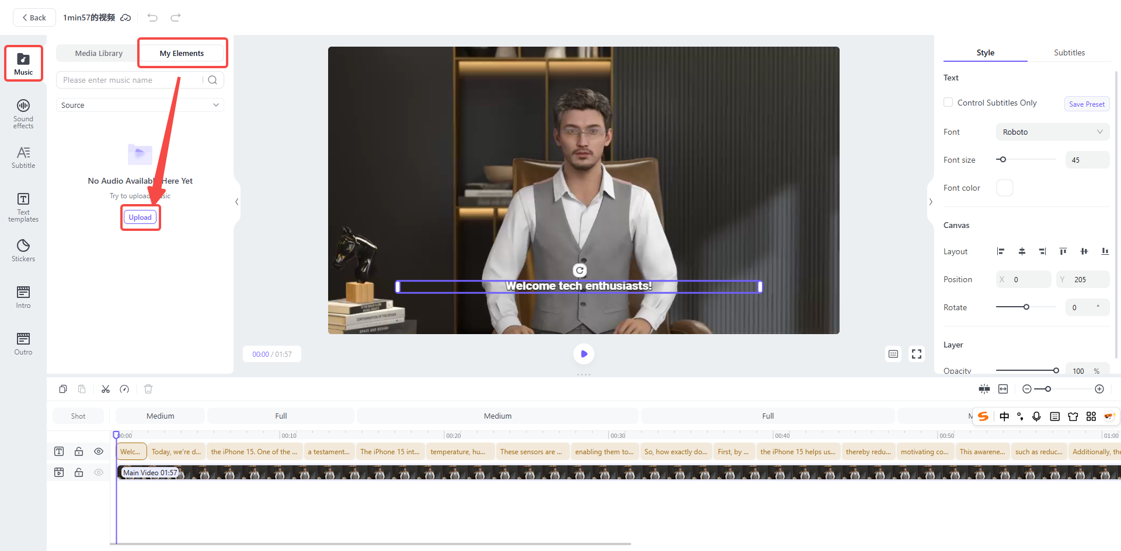Viewport: 1121px width, 551px height.
Task: Align bottom layout icon
Action: pyautogui.click(x=1105, y=251)
